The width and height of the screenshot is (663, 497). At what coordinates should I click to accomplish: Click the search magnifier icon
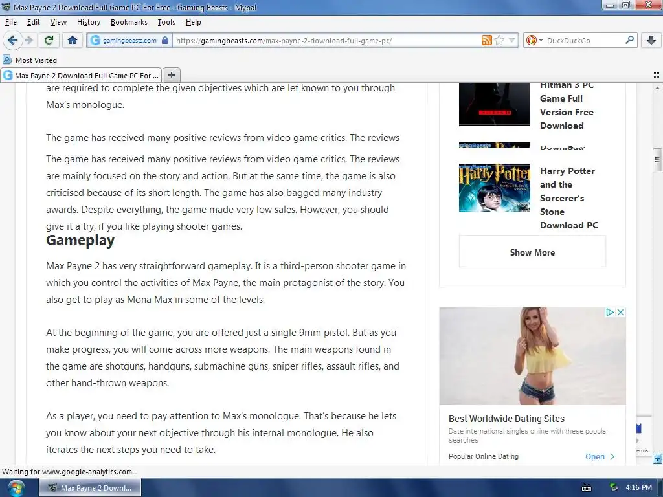coord(629,40)
